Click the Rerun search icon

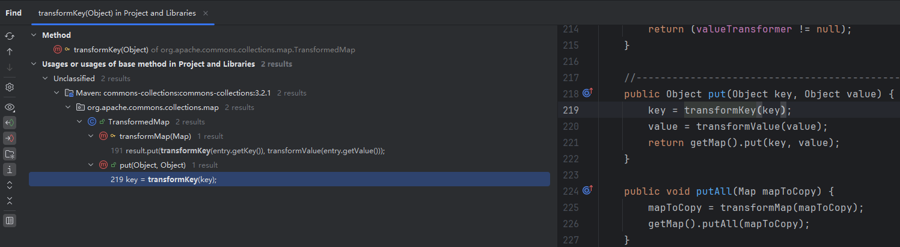tap(10, 36)
